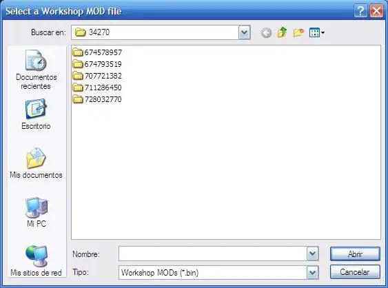Open the View menu icon
Screen dimensions: 388x288
tap(317, 32)
